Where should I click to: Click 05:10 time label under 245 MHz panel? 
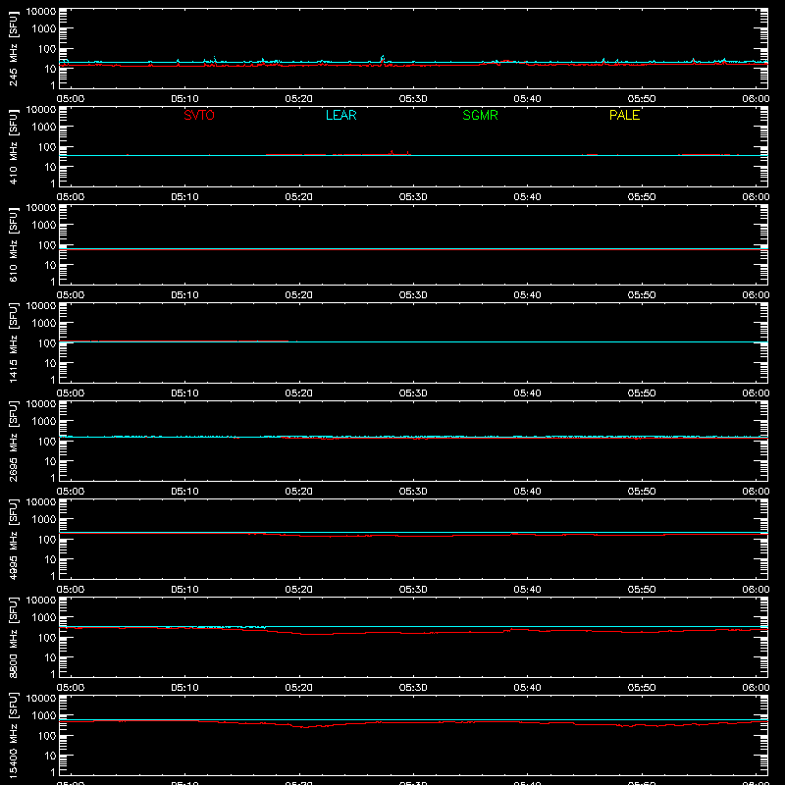pos(184,99)
